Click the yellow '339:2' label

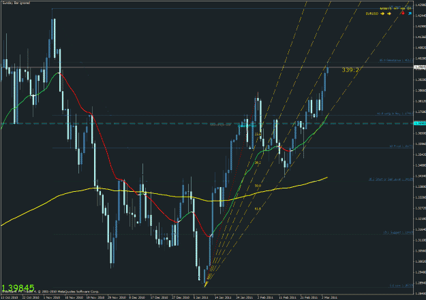(x=350, y=70)
